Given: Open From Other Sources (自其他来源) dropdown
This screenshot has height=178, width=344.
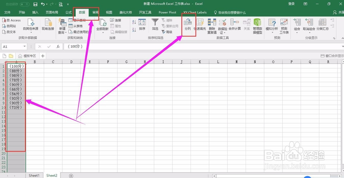Looking at the screenshot, I should coord(31,26).
